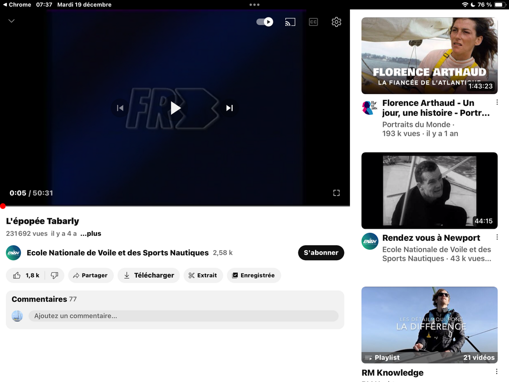Tap the battery indicator icon

[x=499, y=4]
